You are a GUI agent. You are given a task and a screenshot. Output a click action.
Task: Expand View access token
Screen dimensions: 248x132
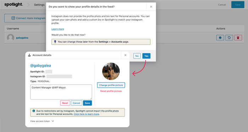[42, 121]
